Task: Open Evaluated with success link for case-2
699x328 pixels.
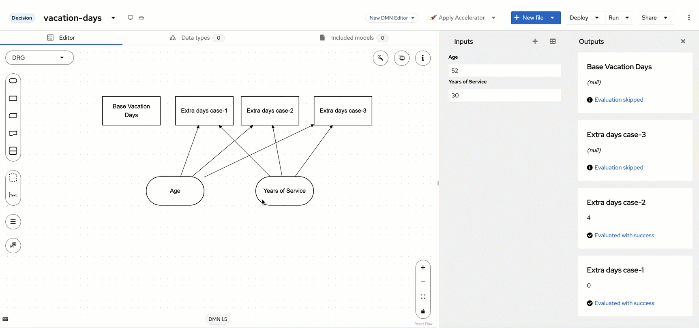Action: pos(624,235)
